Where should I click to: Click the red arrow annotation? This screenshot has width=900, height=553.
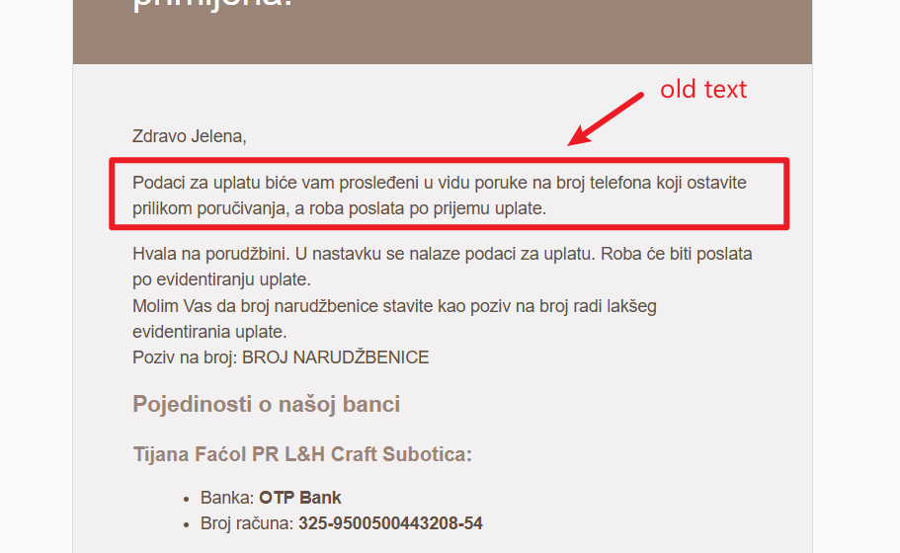pyautogui.click(x=605, y=119)
